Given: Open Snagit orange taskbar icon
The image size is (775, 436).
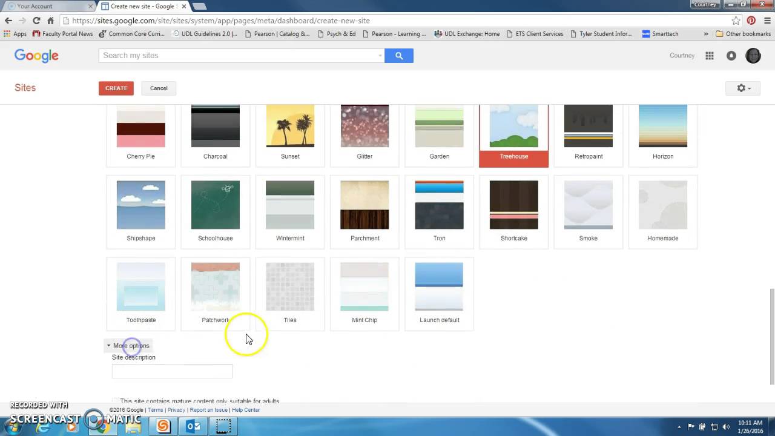Looking at the screenshot, I should pyautogui.click(x=163, y=426).
